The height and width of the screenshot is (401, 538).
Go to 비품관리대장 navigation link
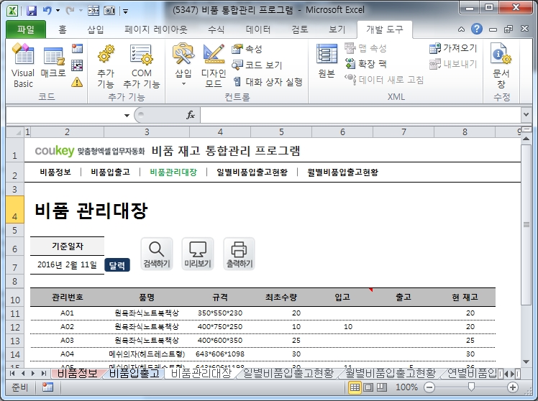pyautogui.click(x=173, y=172)
